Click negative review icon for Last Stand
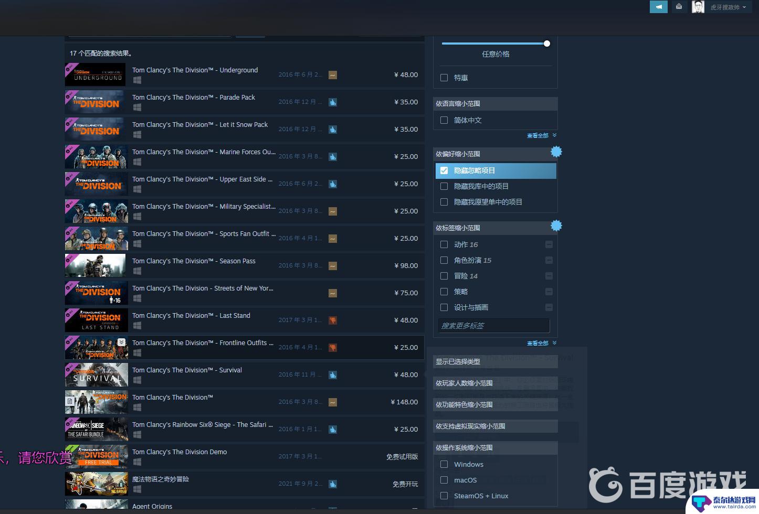This screenshot has height=514, width=759. click(333, 320)
